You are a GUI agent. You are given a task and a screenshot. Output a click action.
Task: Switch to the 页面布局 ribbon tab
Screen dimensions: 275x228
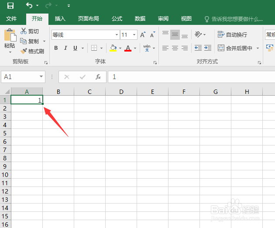click(88, 19)
